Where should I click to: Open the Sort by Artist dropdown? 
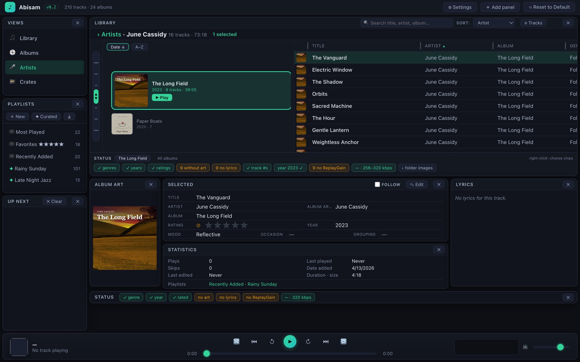click(x=494, y=23)
